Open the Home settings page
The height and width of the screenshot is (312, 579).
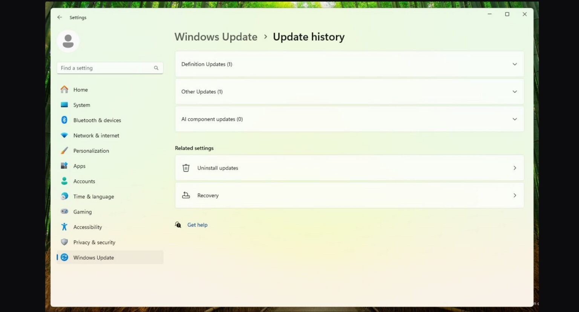point(80,90)
